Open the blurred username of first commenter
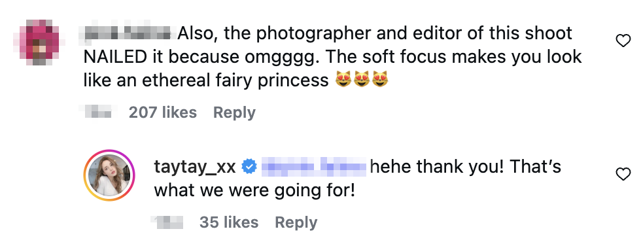 tap(128, 33)
